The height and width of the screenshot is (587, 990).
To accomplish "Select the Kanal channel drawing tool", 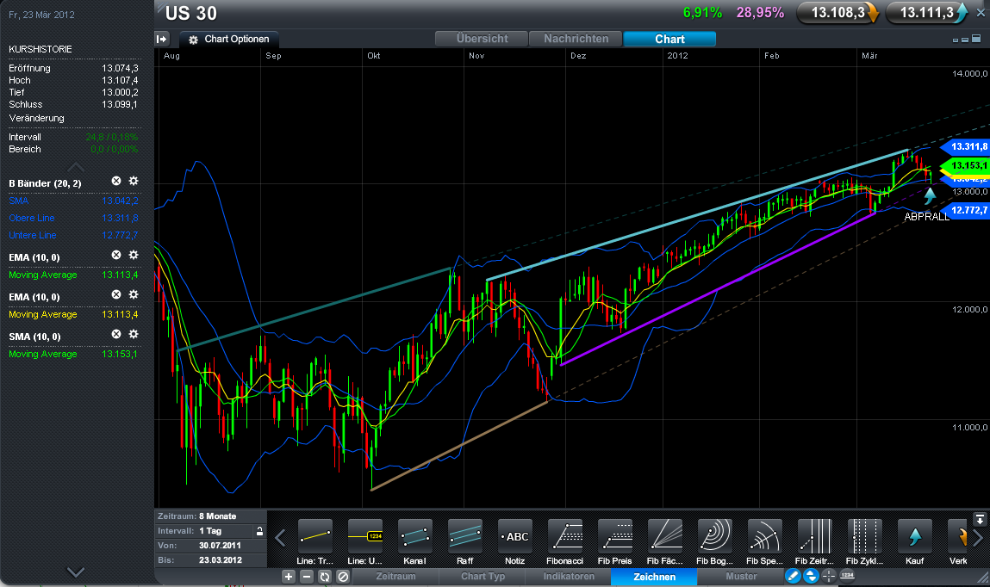I will [x=414, y=537].
